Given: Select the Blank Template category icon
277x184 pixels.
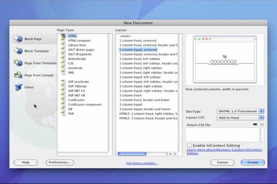Looking at the screenshot, I should click(x=18, y=51).
